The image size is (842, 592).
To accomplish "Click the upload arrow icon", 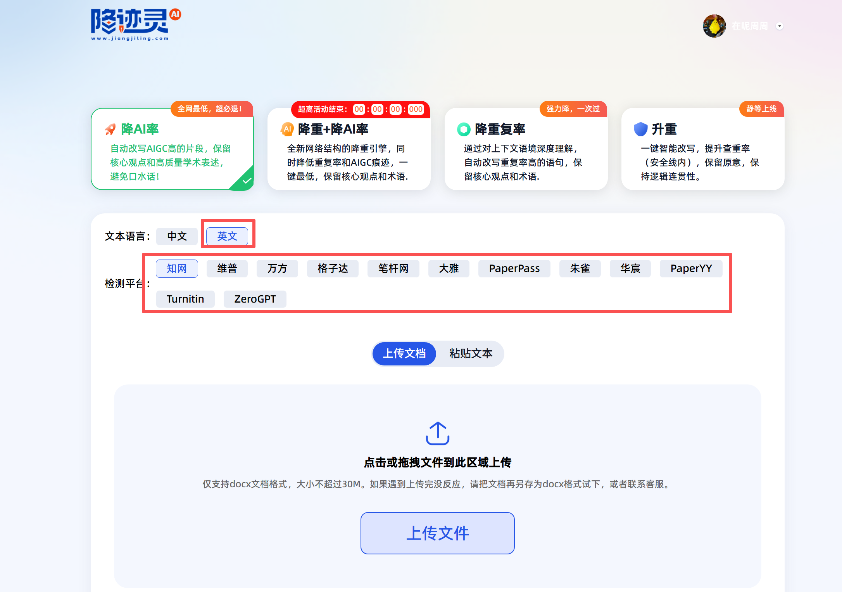I will point(438,433).
